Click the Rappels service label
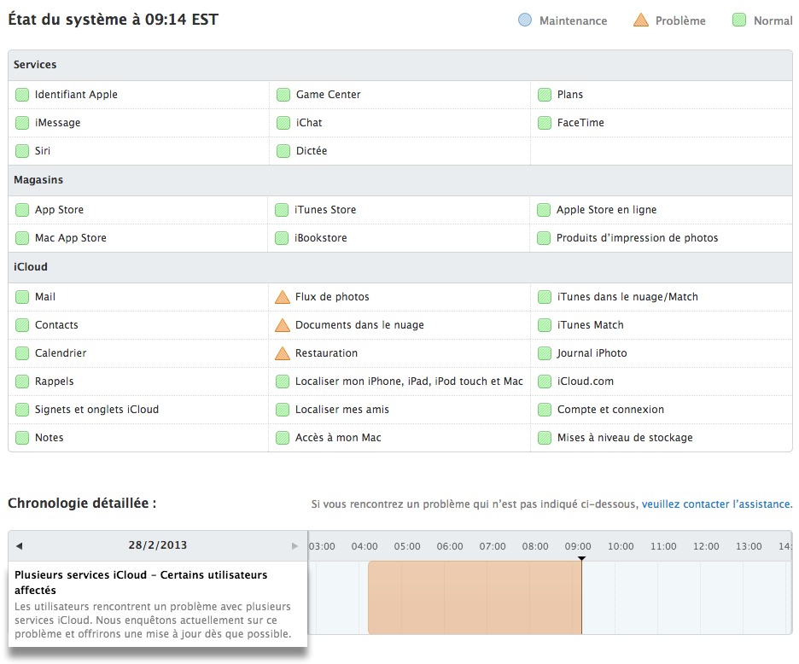The height and width of the screenshot is (664, 799). (x=55, y=382)
